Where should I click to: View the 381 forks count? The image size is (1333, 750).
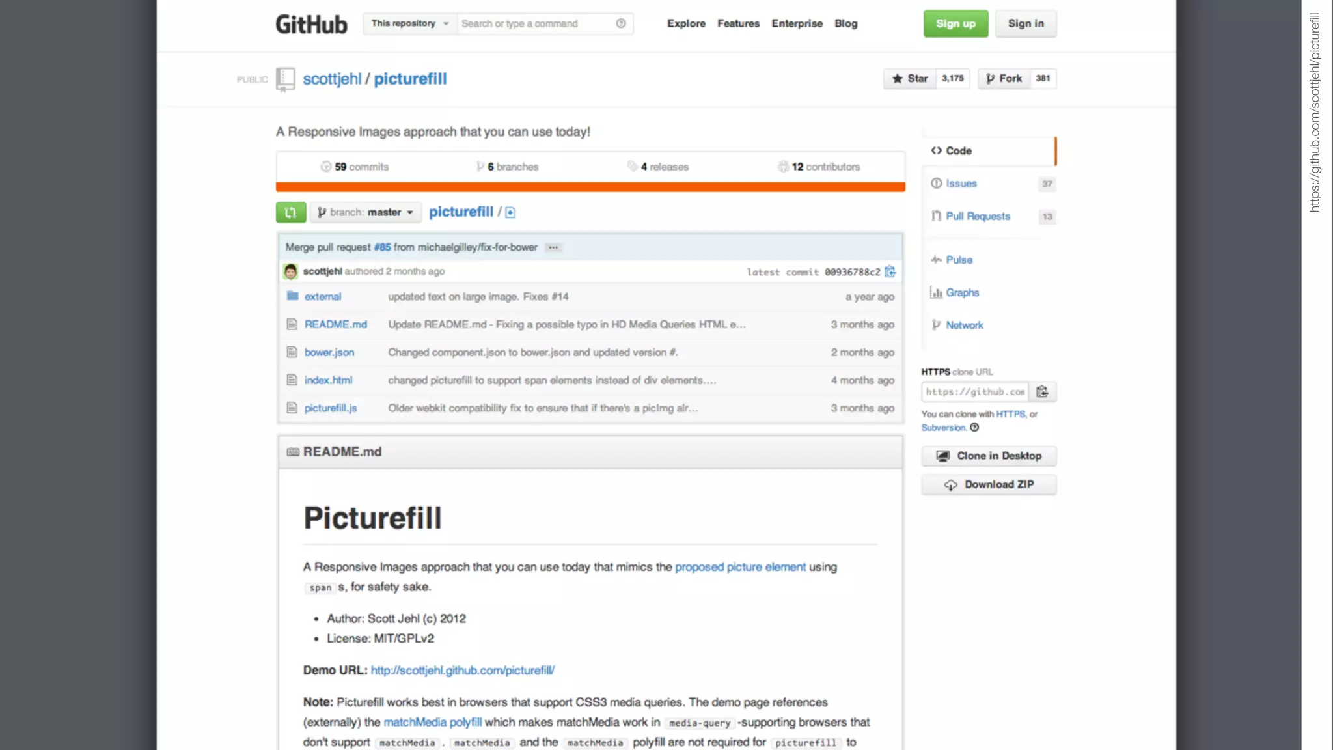coord(1043,78)
